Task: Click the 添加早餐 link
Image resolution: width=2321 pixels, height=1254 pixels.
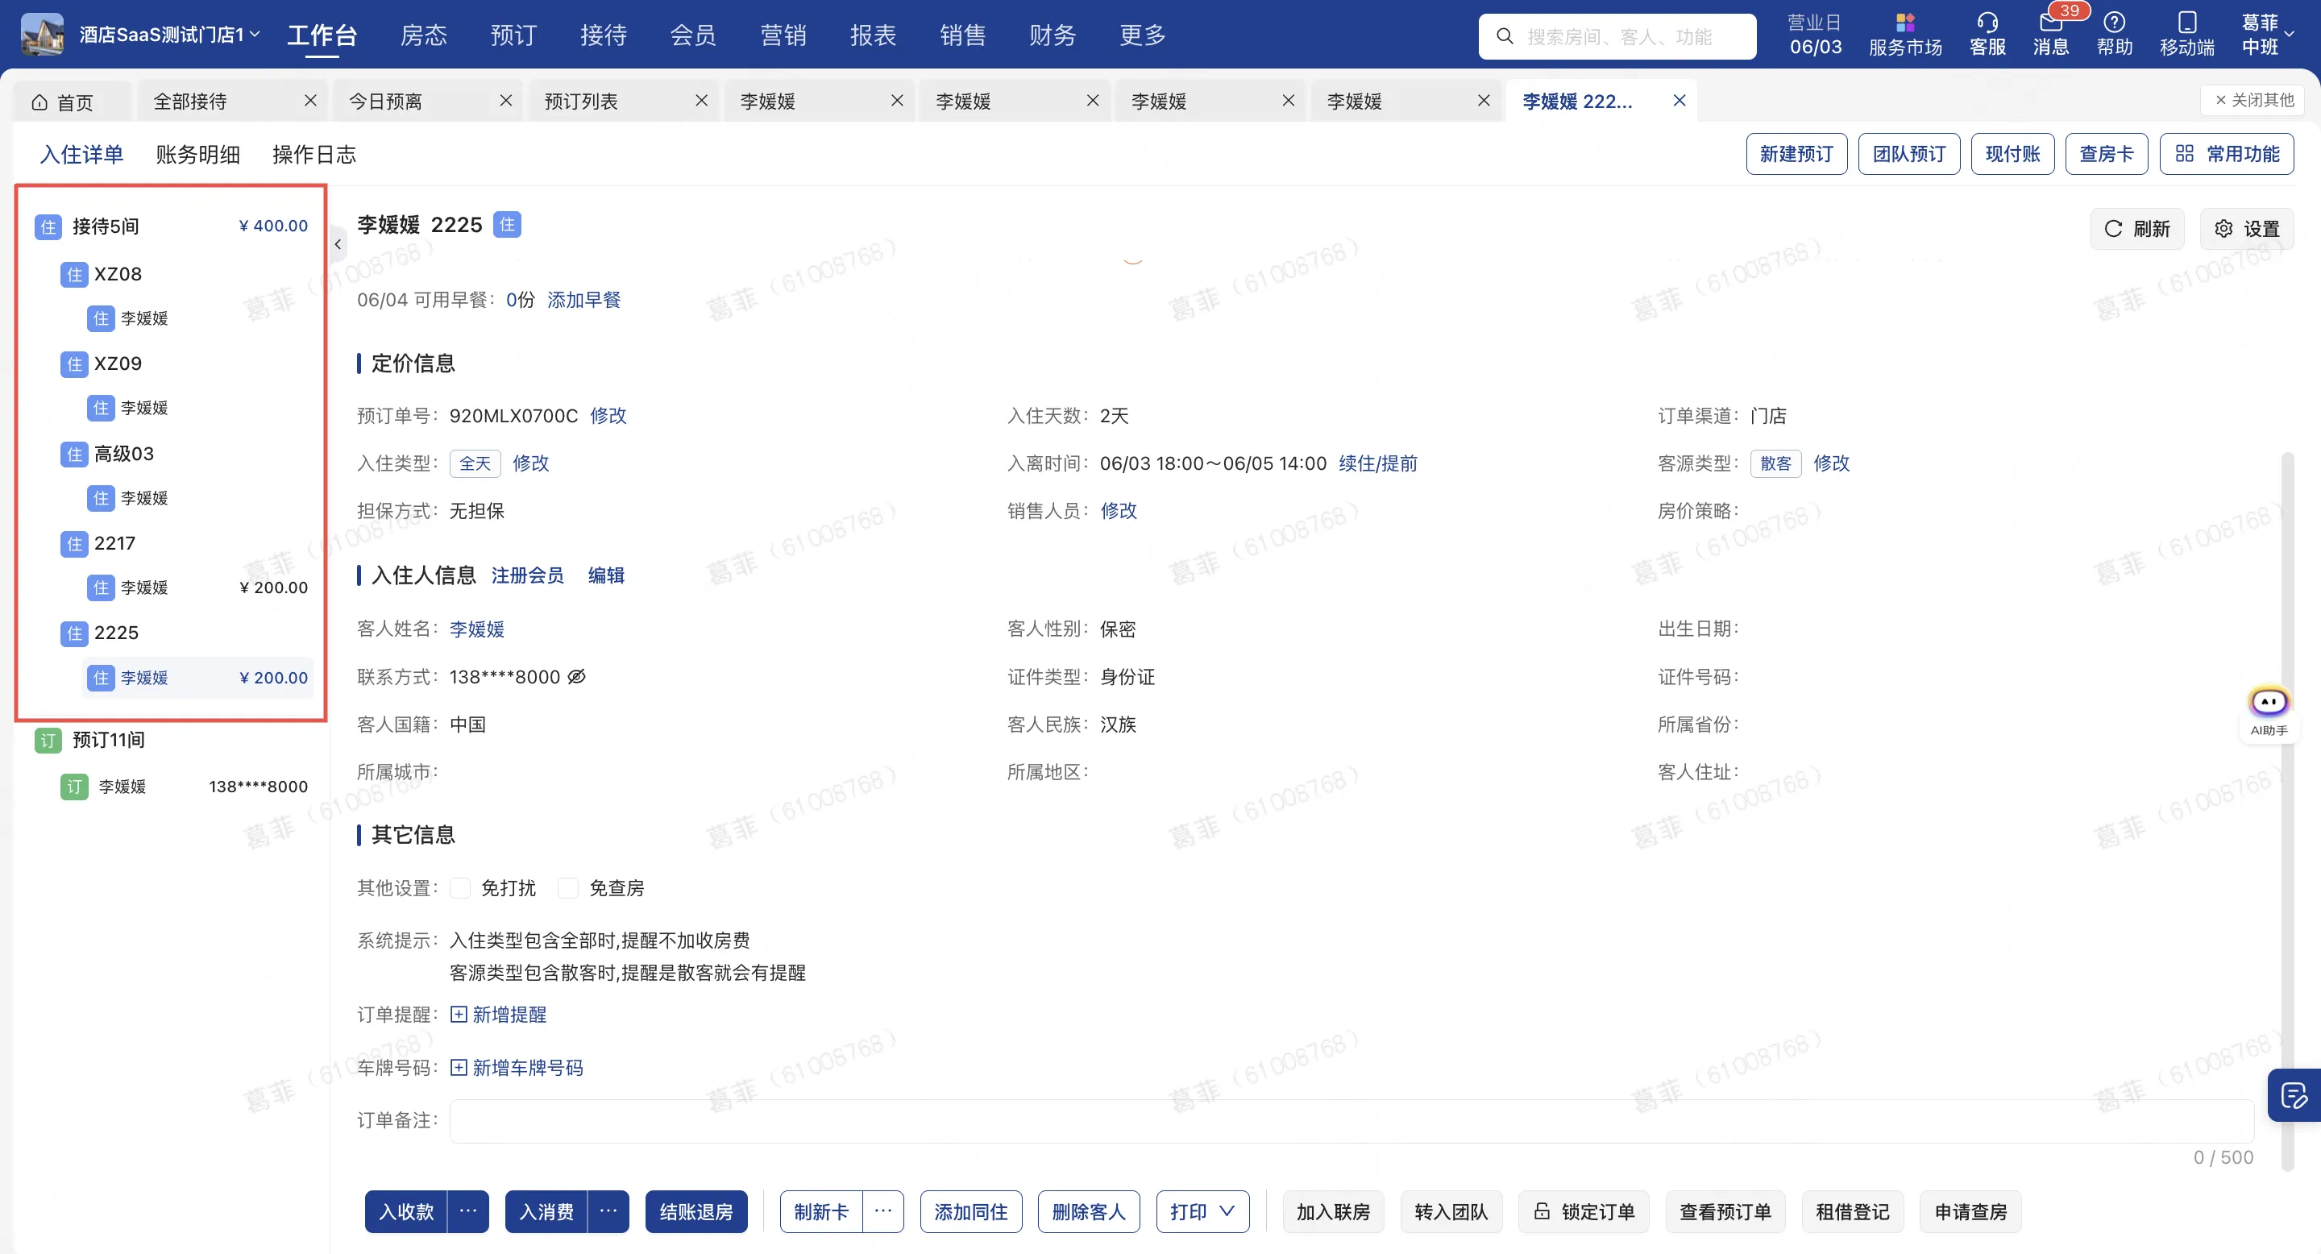Action: 583,300
